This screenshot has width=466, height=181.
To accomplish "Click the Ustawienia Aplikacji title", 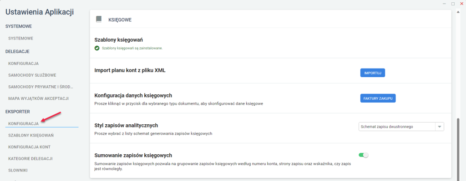I will (40, 12).
